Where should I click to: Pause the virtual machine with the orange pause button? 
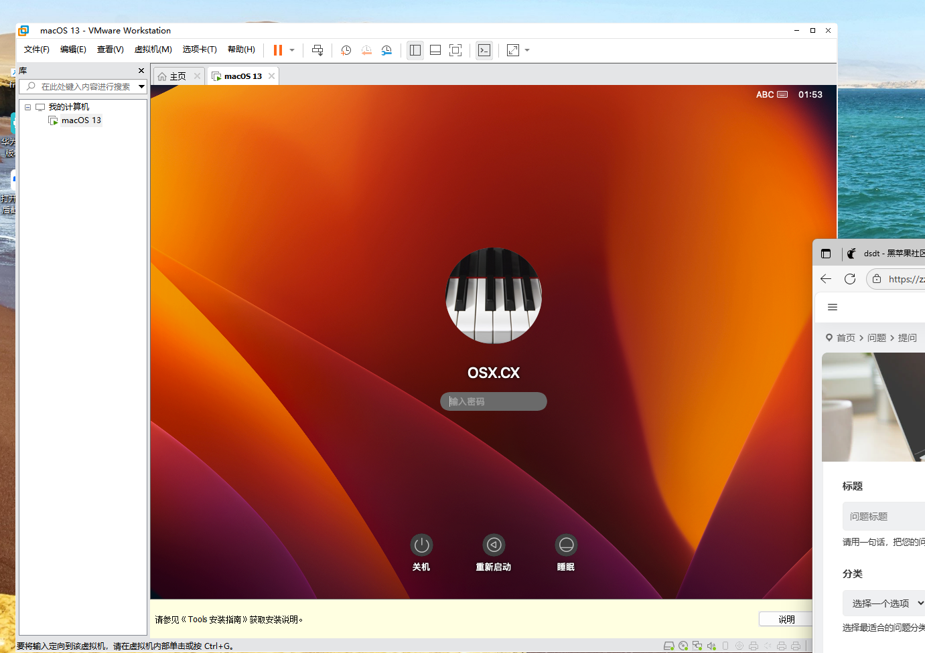coord(278,50)
